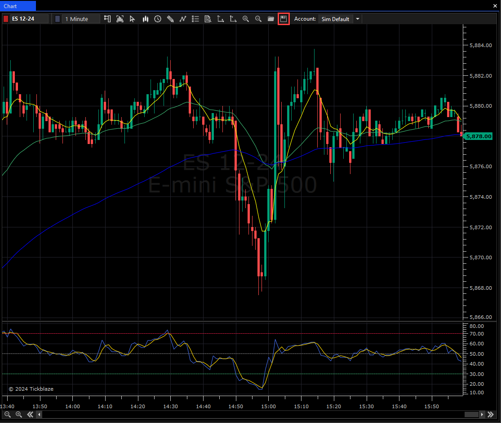Click the dark blue interval color box
The width and height of the screenshot is (501, 423).
[x=58, y=19]
